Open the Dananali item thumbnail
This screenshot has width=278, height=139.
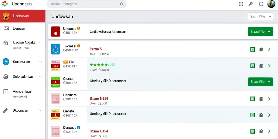(55, 131)
